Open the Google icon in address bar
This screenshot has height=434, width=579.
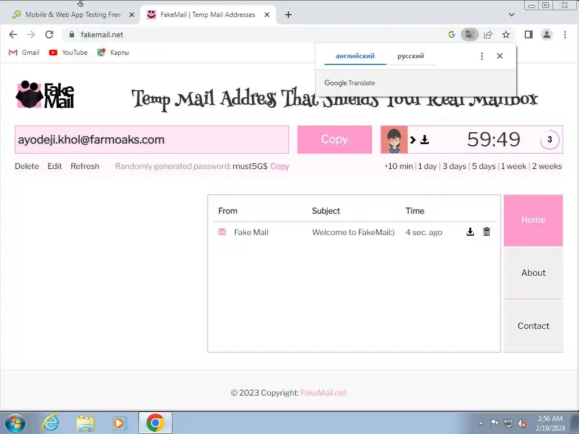coord(451,34)
